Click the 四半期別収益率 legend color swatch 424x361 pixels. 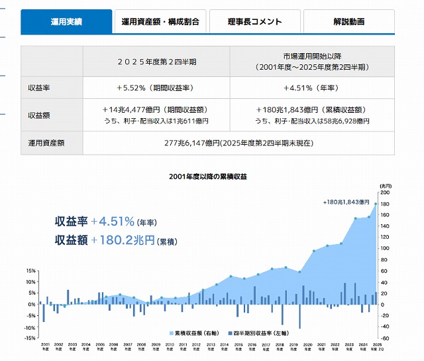point(229,330)
